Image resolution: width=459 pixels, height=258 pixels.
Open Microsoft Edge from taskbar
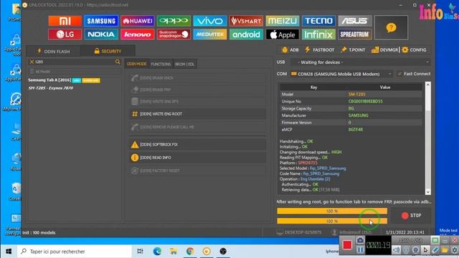pos(157,252)
